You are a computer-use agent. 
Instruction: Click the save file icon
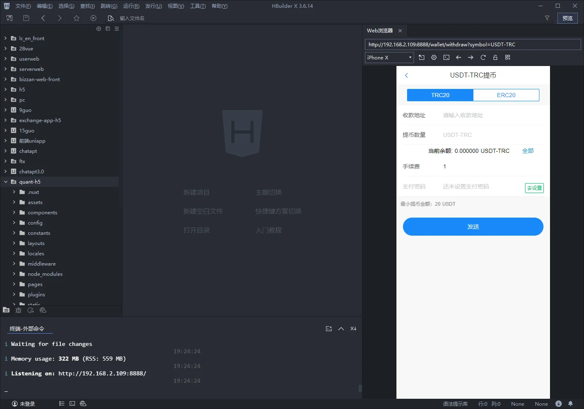pos(26,18)
